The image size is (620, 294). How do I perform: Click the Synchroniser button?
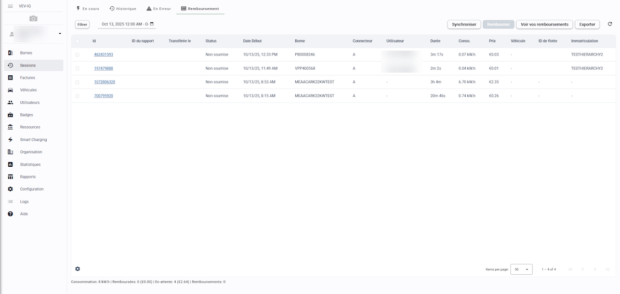coord(464,24)
